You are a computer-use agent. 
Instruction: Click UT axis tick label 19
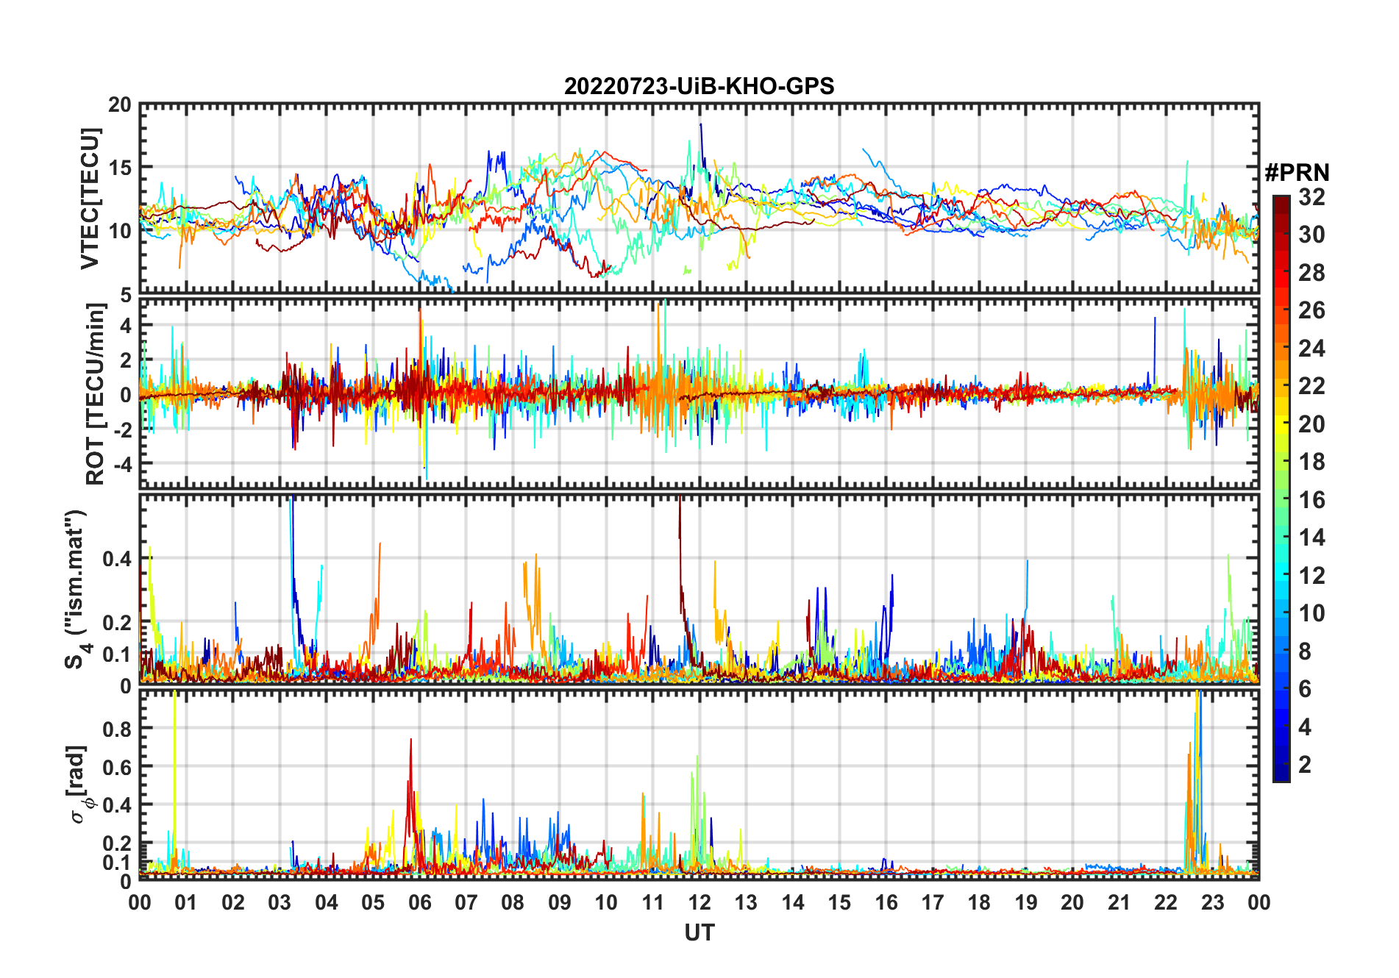(x=1026, y=902)
